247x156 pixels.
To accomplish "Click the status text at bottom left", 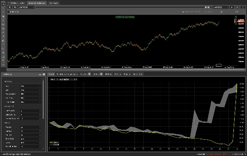I will point(16,154).
